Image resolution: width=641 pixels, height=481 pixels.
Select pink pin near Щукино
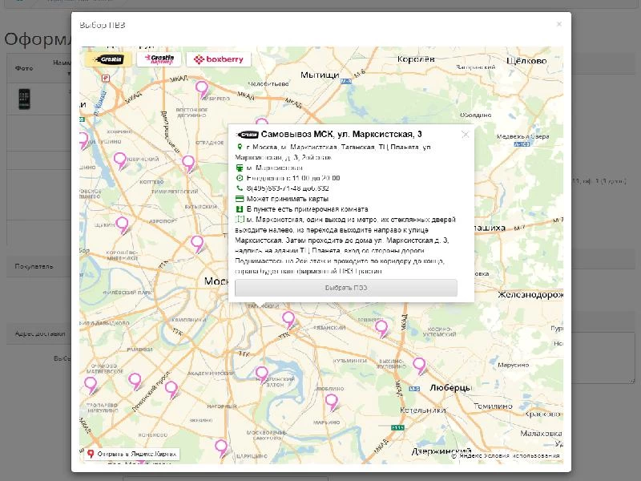tap(122, 225)
